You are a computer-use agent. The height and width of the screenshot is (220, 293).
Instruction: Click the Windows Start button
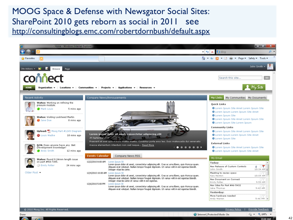[25, 219]
